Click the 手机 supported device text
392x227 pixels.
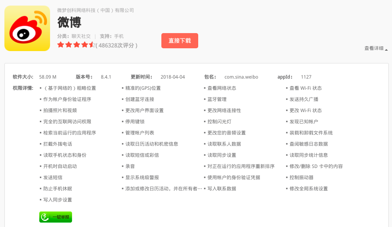(x=119, y=36)
